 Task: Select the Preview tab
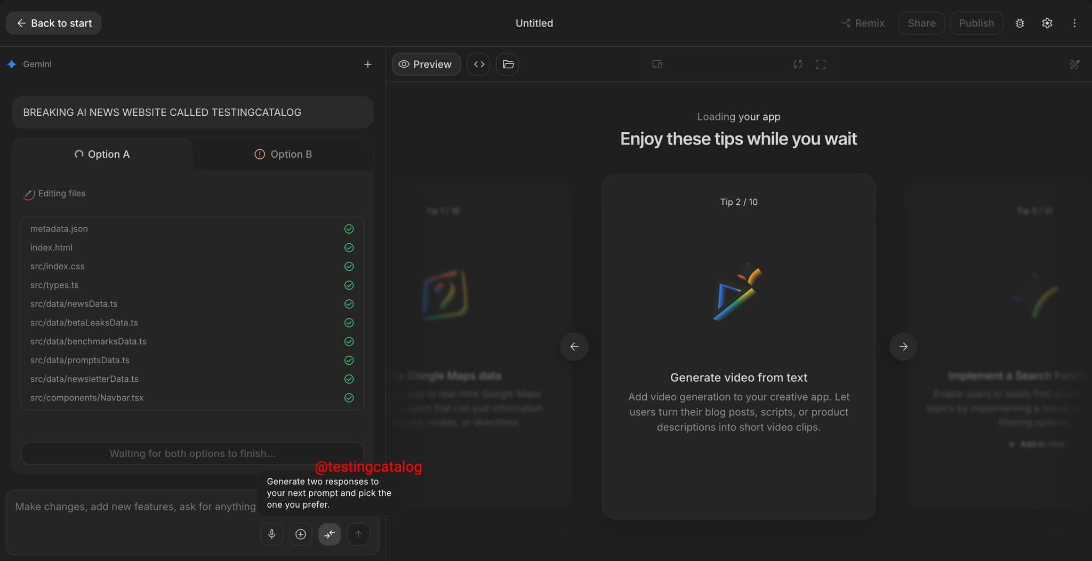coord(425,64)
